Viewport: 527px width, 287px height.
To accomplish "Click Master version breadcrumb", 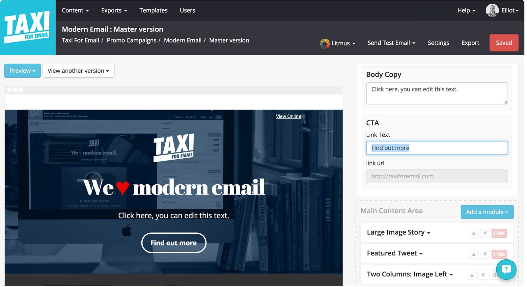I will (x=229, y=40).
